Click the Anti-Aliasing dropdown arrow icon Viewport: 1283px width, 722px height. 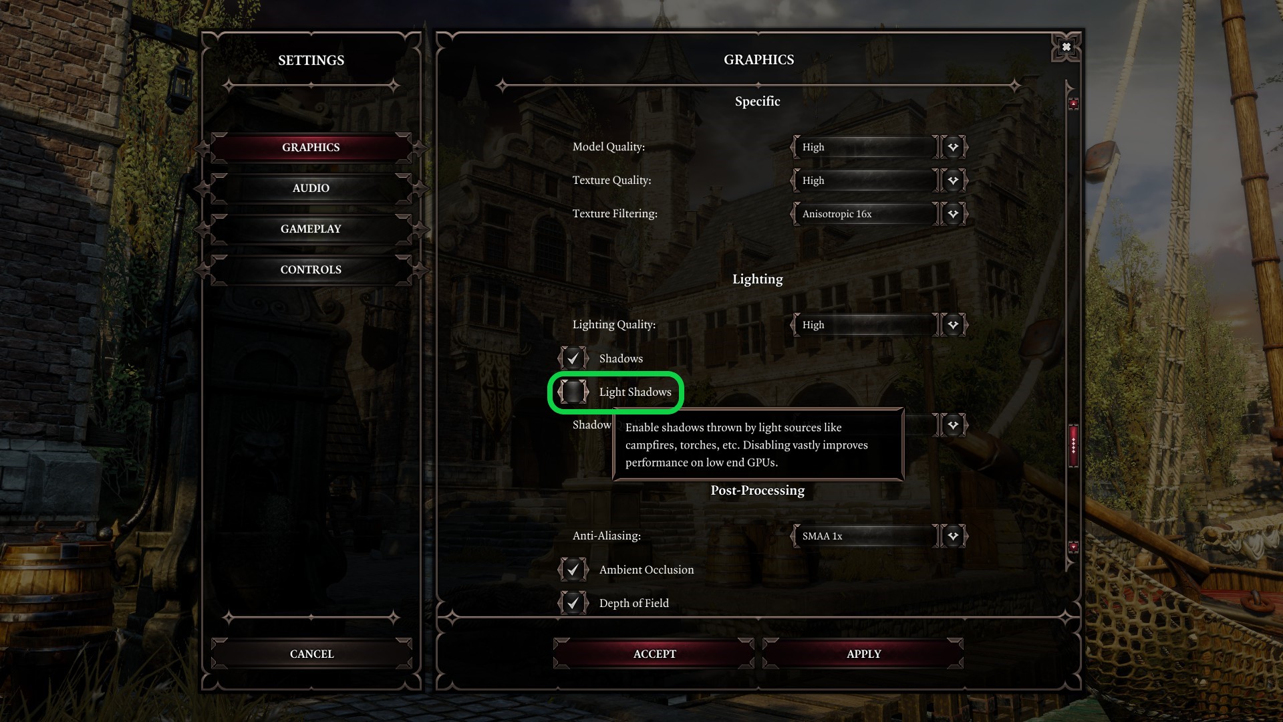point(953,536)
